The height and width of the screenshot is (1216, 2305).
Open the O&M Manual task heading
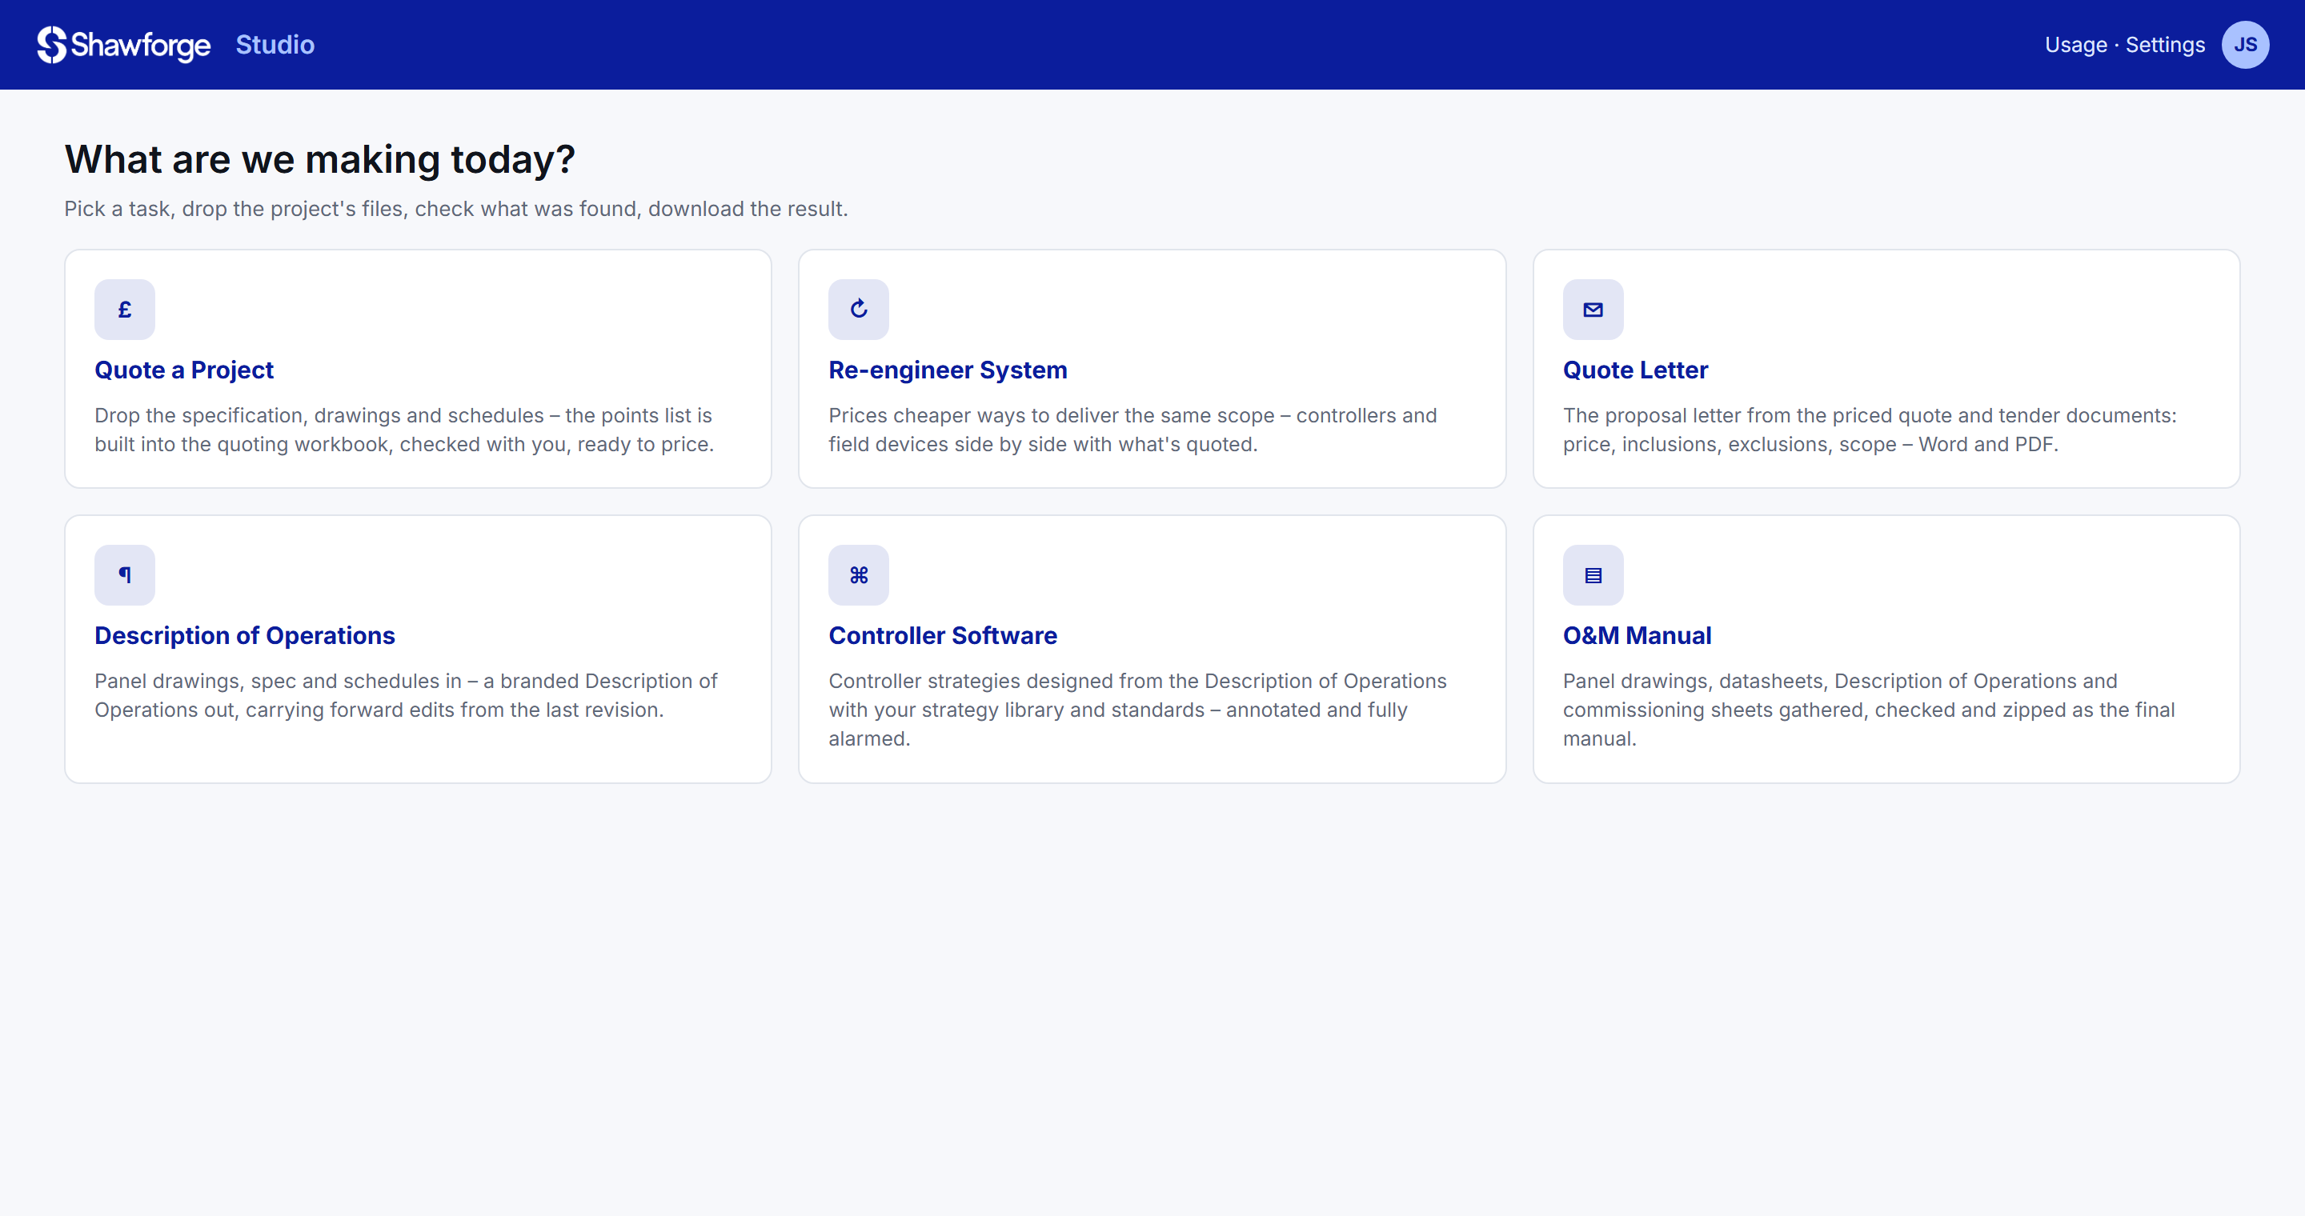tap(1637, 636)
